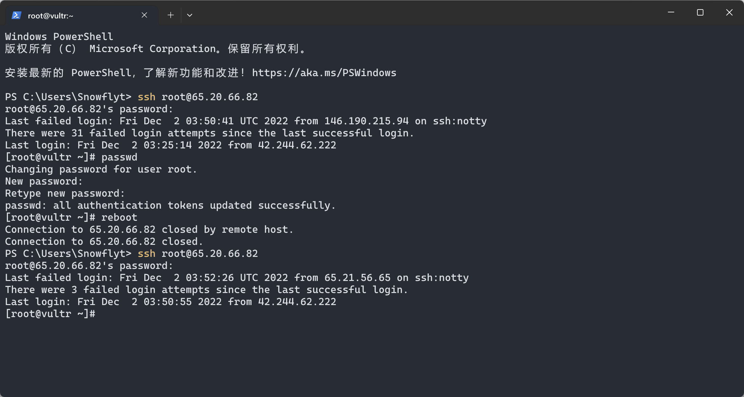Viewport: 744px width, 397px height.
Task: Click the passwd command in the output
Action: click(x=119, y=157)
